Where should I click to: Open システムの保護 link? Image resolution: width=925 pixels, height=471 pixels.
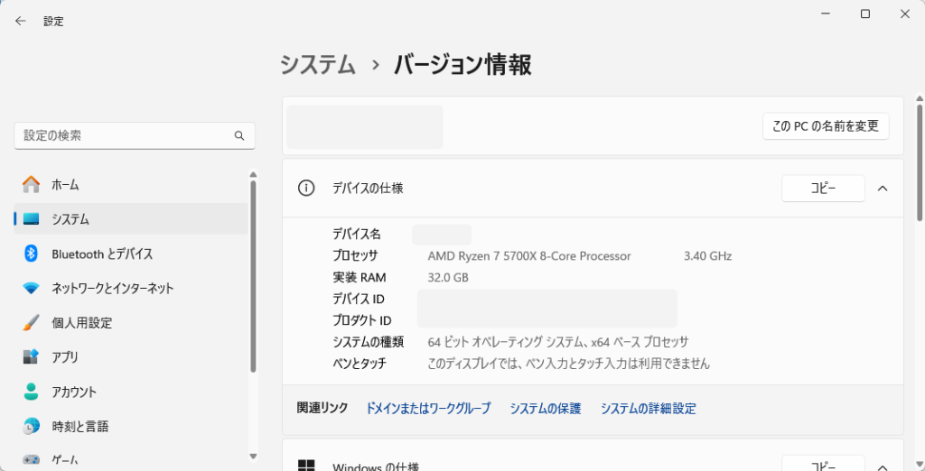(546, 408)
